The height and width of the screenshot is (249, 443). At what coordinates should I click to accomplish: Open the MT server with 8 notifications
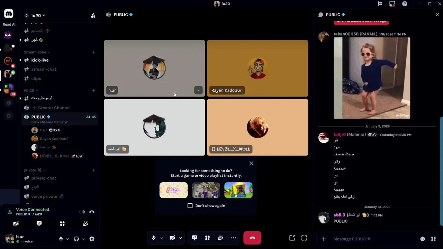pyautogui.click(x=8, y=61)
